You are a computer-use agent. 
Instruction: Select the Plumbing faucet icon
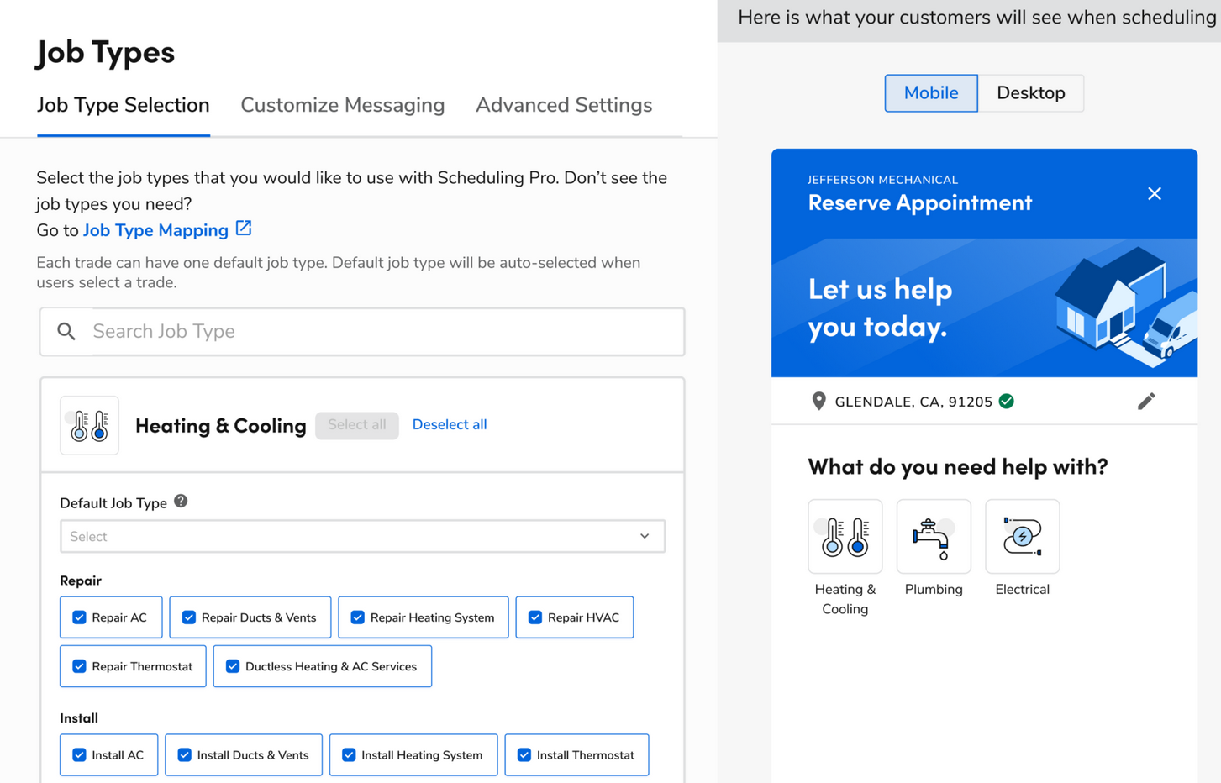[x=933, y=536]
